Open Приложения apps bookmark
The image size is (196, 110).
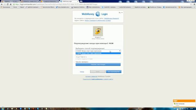pyautogui.click(x=6, y=7)
